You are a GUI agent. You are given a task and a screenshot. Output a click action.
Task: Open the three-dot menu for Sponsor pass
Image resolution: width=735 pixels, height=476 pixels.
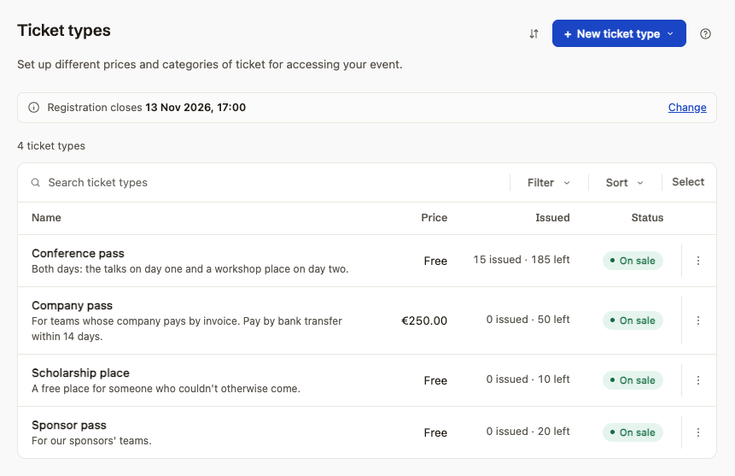click(698, 432)
